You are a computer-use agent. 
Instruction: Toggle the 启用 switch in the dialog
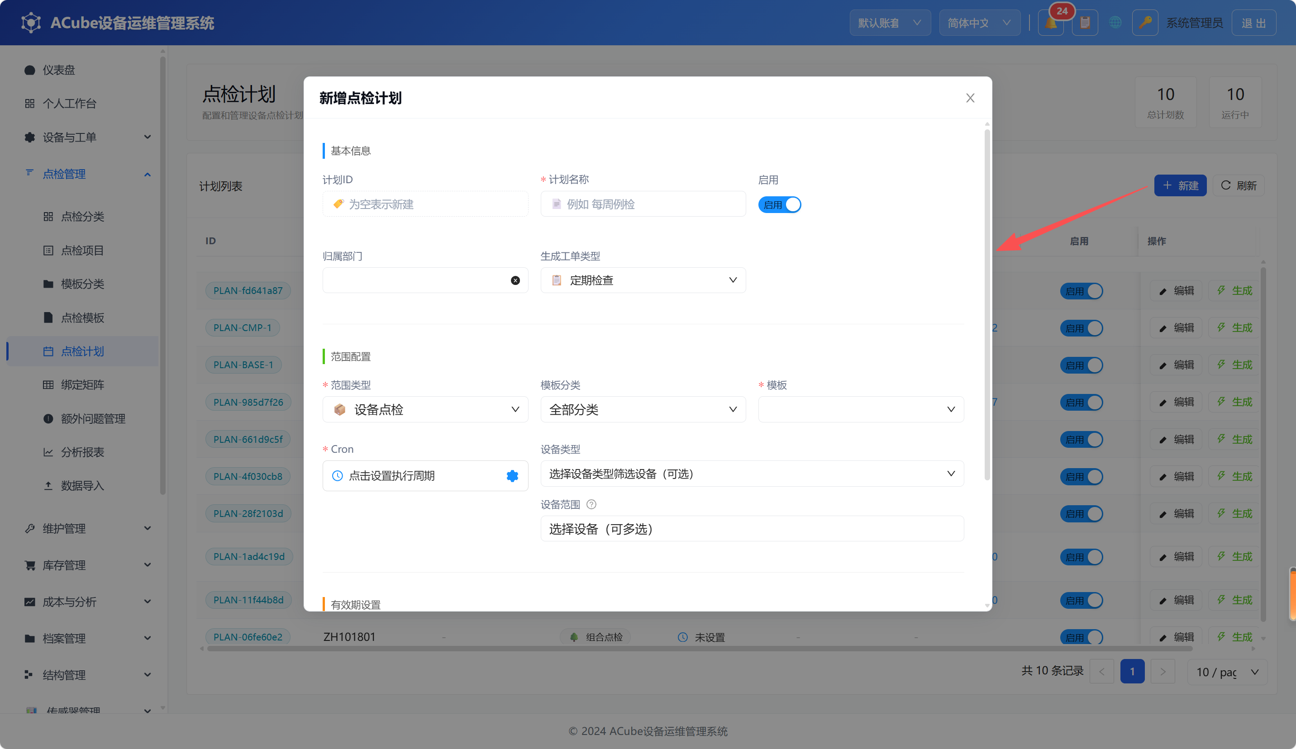[x=779, y=204]
